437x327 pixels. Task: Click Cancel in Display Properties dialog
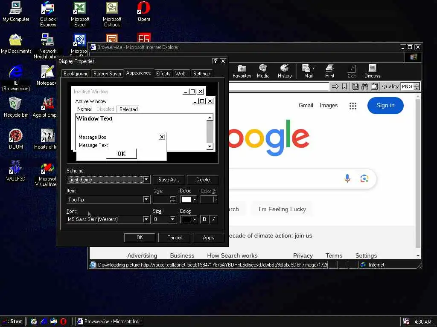coord(174,238)
